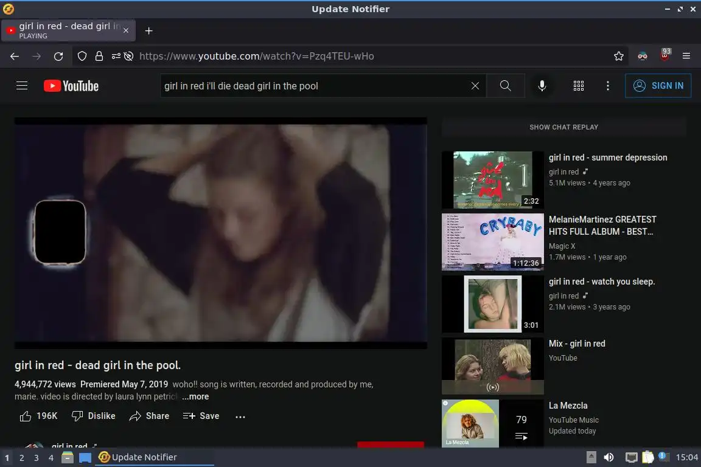Open the goggles-face extension icon in toolbar
This screenshot has width=701, height=467.
tap(643, 57)
